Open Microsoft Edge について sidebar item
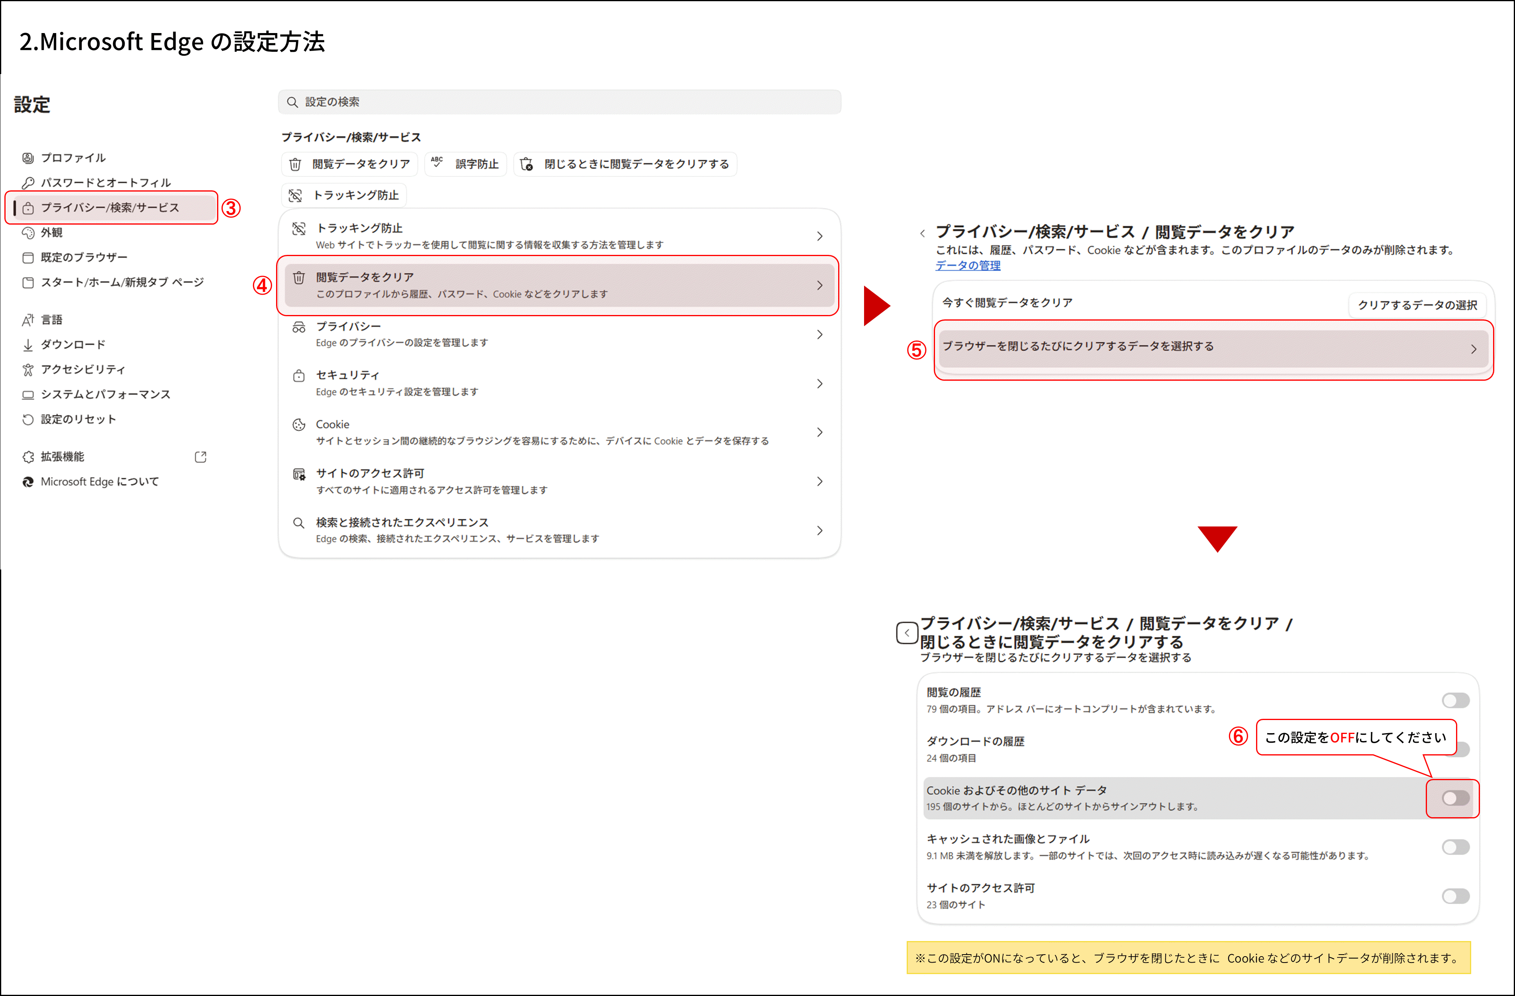Image resolution: width=1515 pixels, height=996 pixels. click(x=100, y=482)
